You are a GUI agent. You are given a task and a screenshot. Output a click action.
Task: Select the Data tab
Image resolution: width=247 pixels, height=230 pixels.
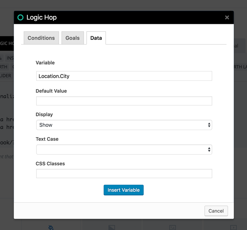[x=96, y=38]
